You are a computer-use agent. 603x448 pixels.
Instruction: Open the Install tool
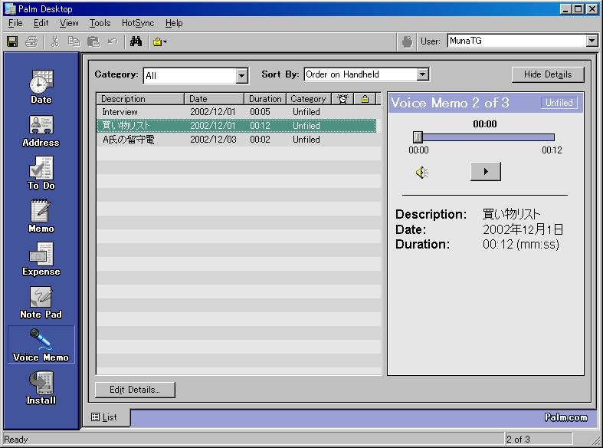pyautogui.click(x=41, y=388)
